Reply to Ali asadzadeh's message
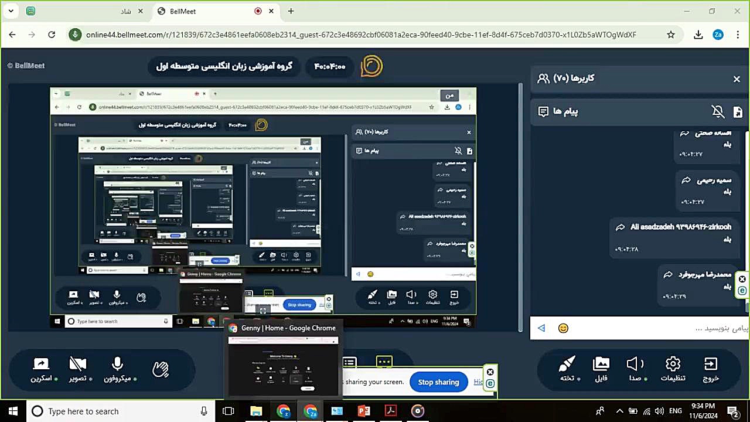The height and width of the screenshot is (422, 750). click(x=620, y=227)
